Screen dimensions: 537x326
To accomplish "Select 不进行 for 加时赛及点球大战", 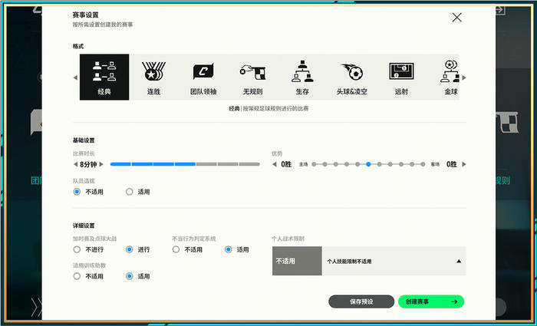I will pyautogui.click(x=77, y=249).
